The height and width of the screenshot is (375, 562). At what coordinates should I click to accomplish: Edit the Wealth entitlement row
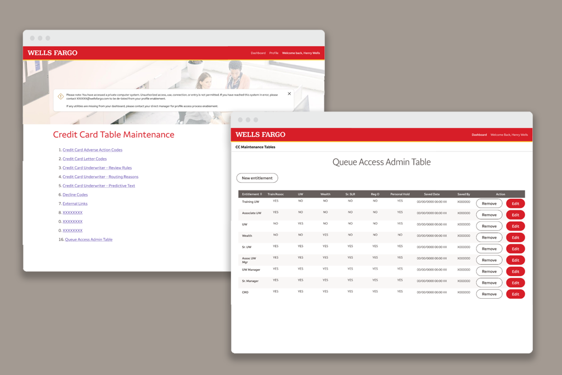coord(515,238)
